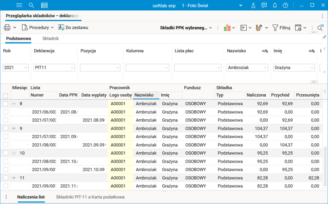The width and height of the screenshot is (328, 204).
Task: Click the Filtruj button
Action: tap(281, 28)
